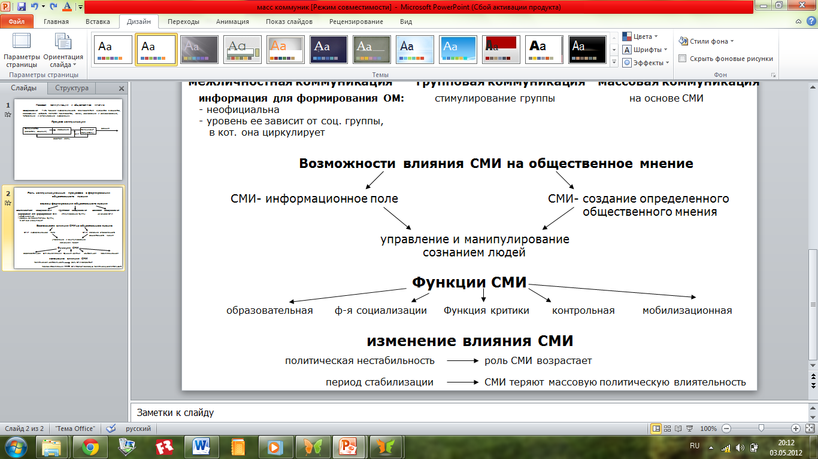
Task: Zoom out with the minus button
Action: [726, 429]
